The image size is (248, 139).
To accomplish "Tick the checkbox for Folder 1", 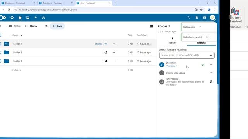I will coord(0,44).
